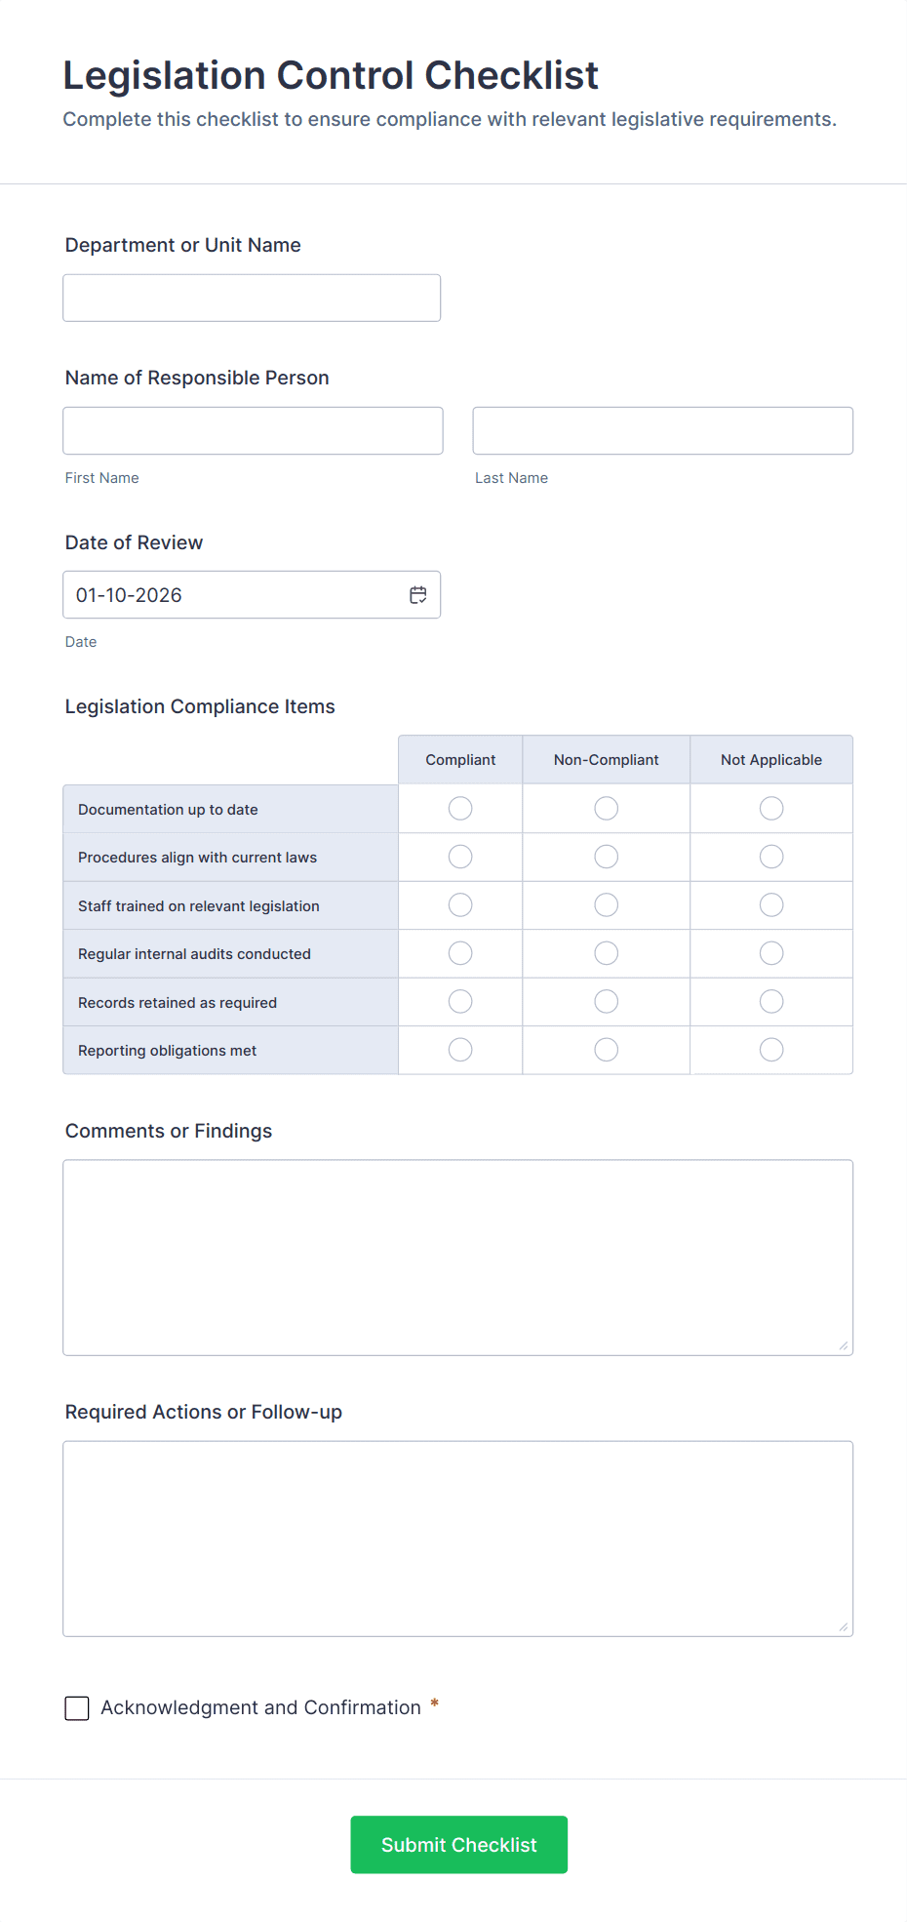This screenshot has width=907, height=1922.
Task: Open the calendar date picker icon
Action: [418, 595]
